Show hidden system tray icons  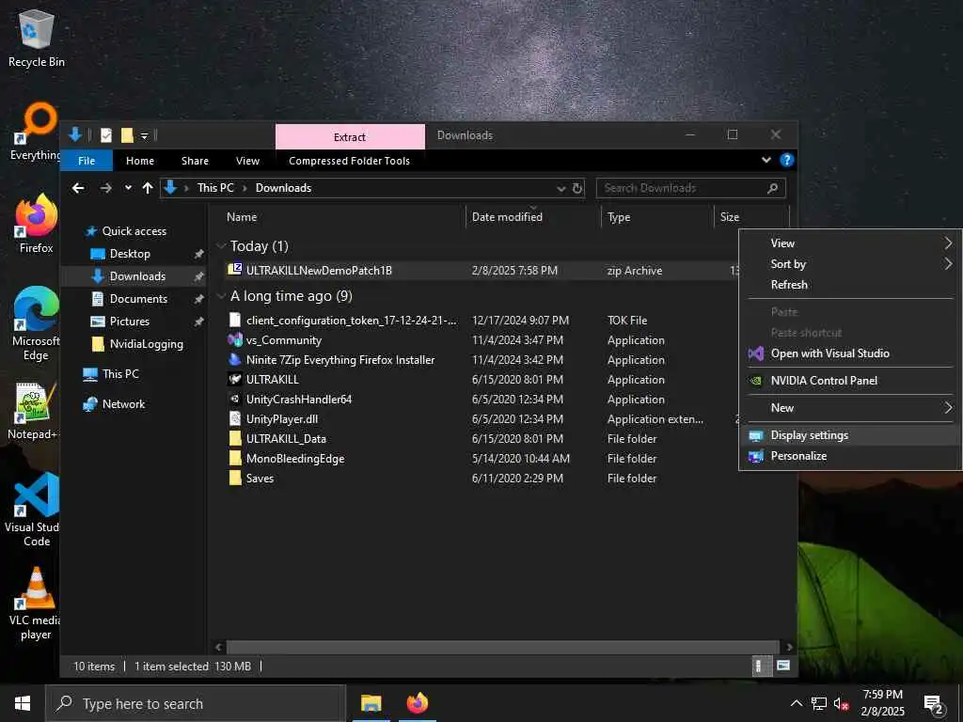coord(796,703)
